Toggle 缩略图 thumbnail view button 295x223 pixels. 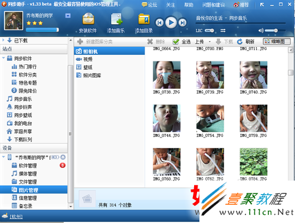tap(277, 41)
